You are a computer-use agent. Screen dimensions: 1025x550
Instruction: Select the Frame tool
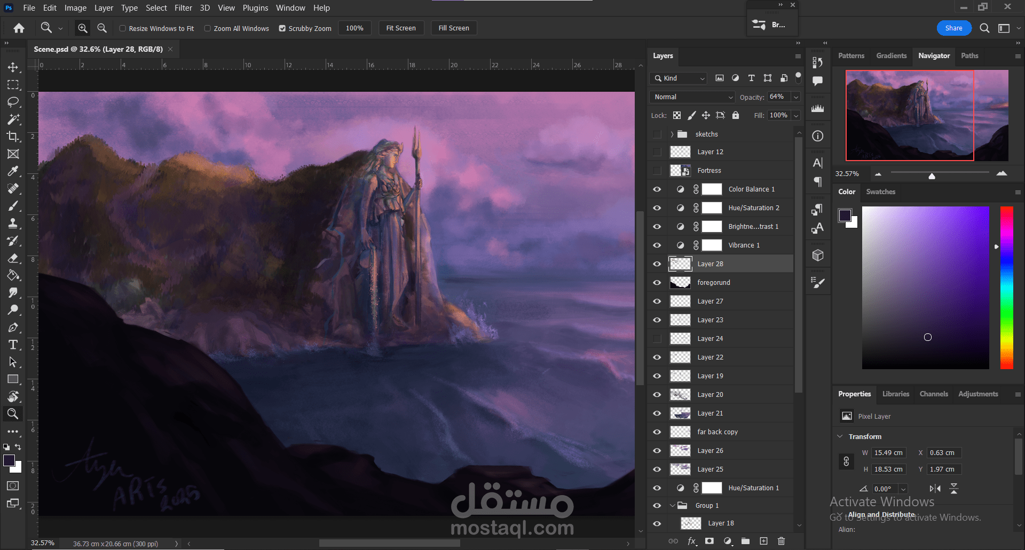click(13, 154)
